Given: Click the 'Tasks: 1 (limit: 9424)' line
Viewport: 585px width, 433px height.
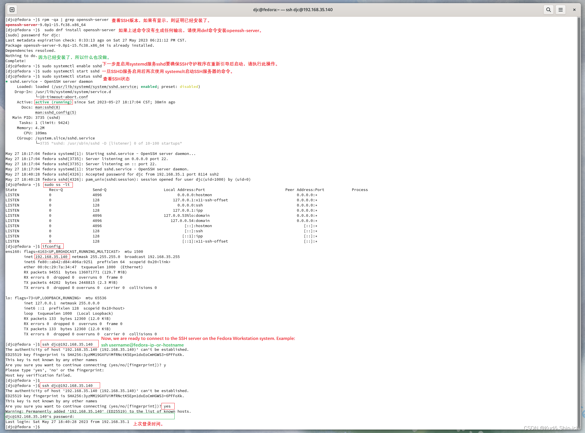Looking at the screenshot, I should [44, 123].
